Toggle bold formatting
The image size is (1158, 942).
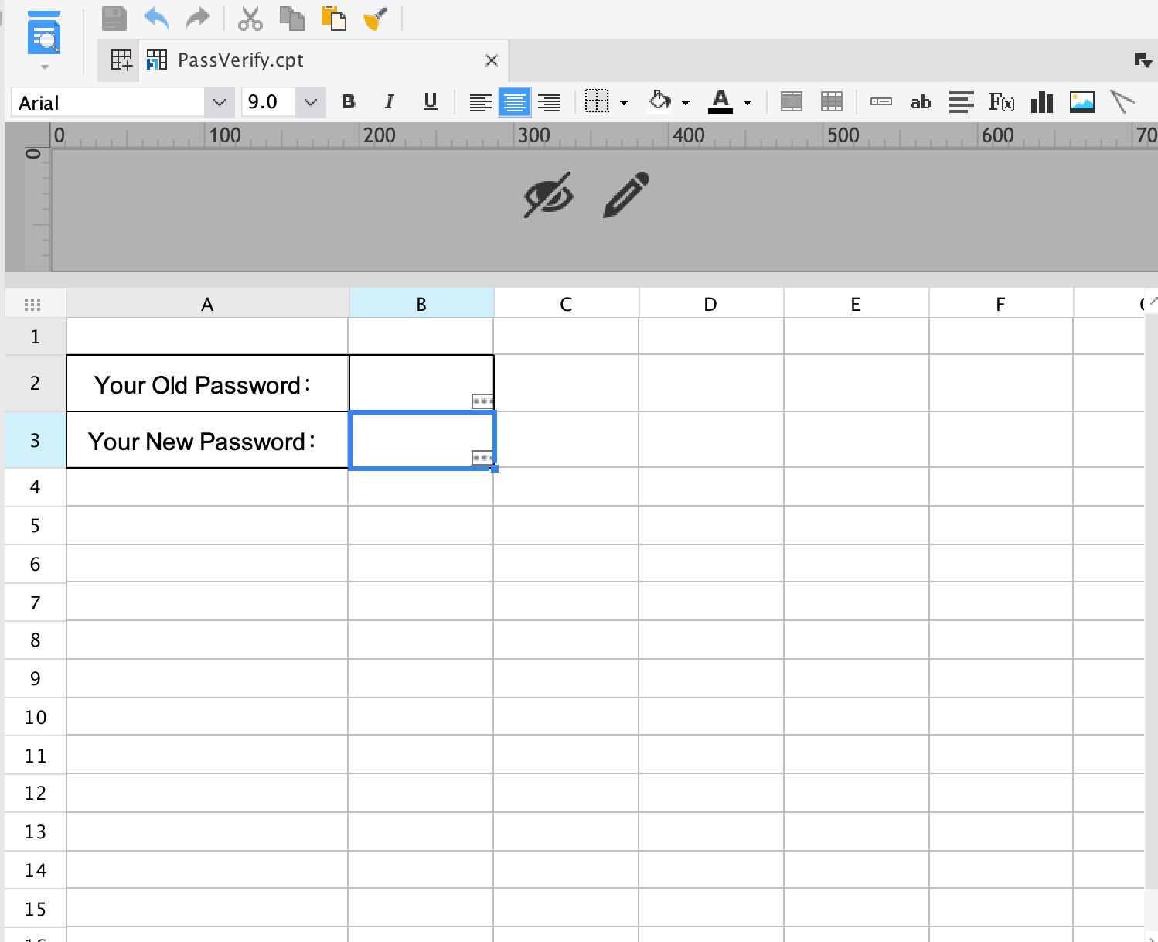[349, 101]
